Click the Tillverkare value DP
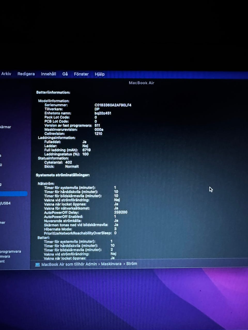 (97, 109)
